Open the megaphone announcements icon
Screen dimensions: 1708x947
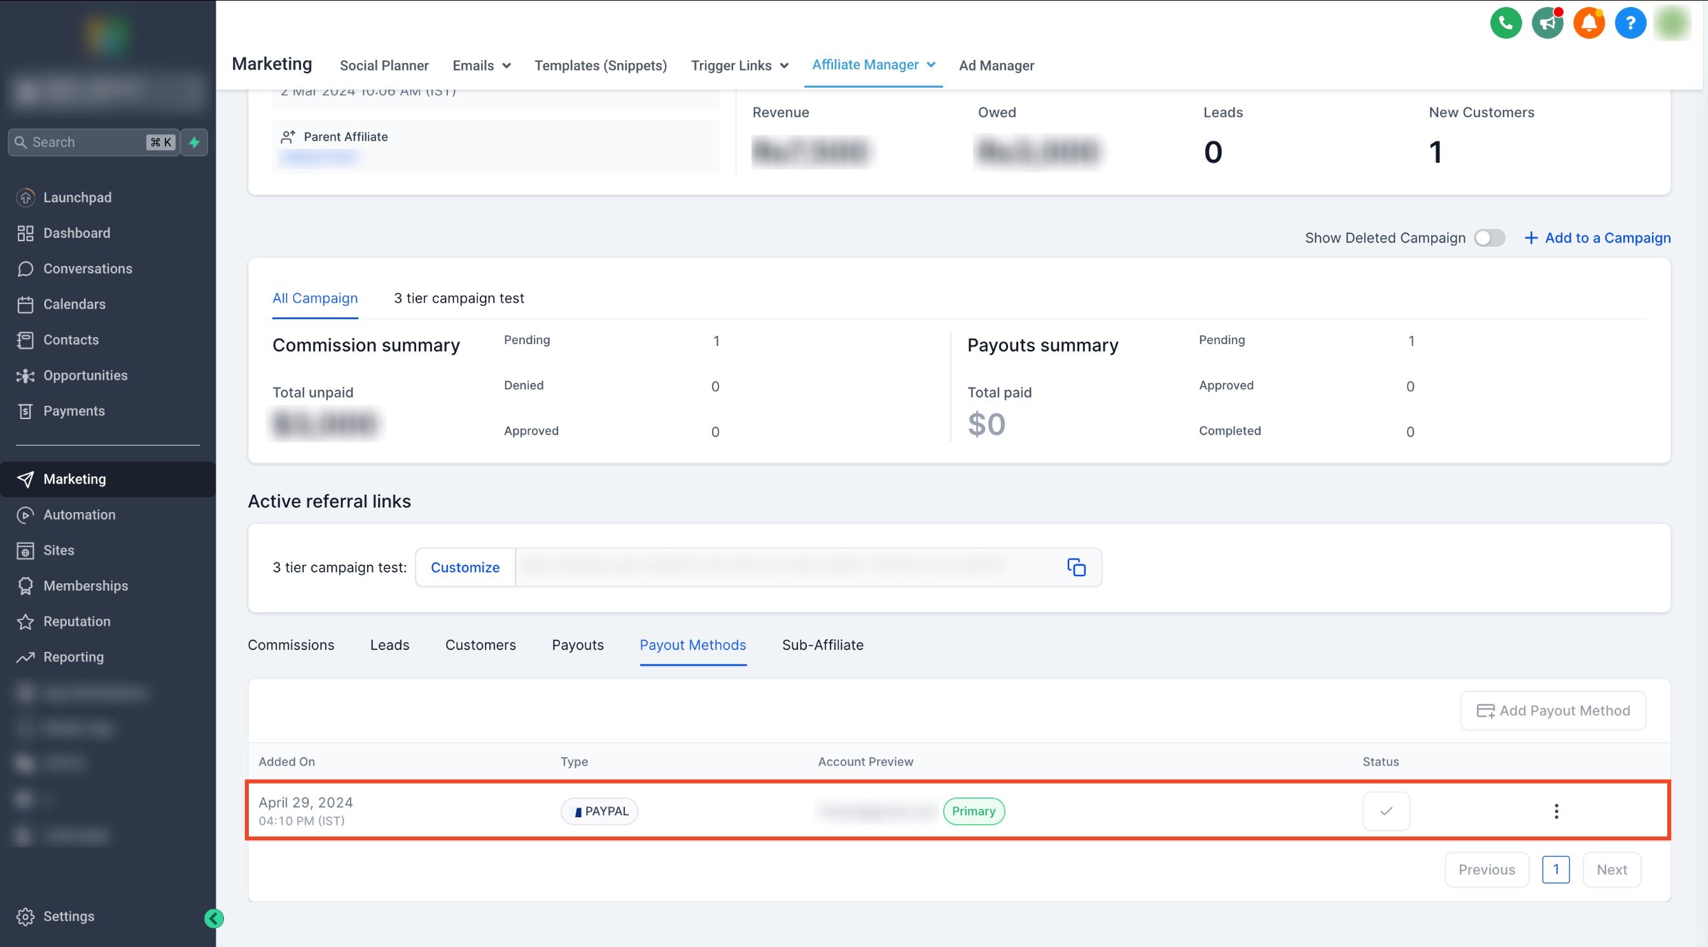coord(1547,24)
